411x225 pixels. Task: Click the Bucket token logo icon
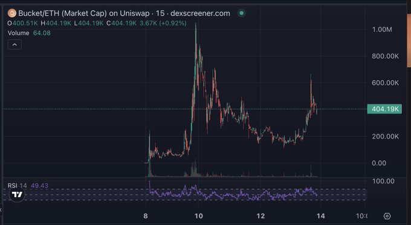coord(12,13)
